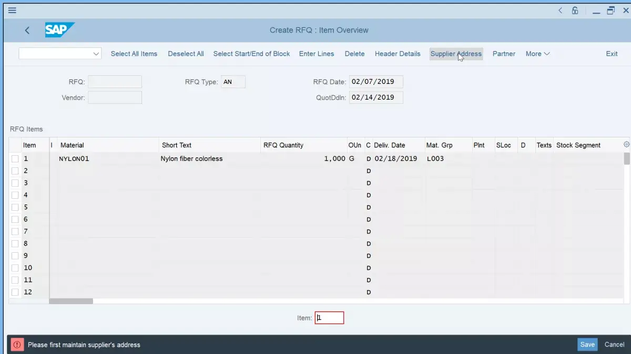Image resolution: width=631 pixels, height=354 pixels.
Task: Click the Stock Segment column header
Action: click(x=588, y=145)
